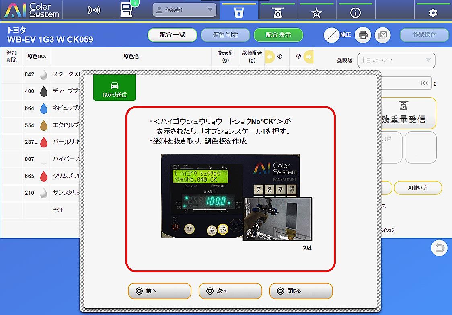Open the star favorites tab
The image size is (452, 315).
click(317, 13)
